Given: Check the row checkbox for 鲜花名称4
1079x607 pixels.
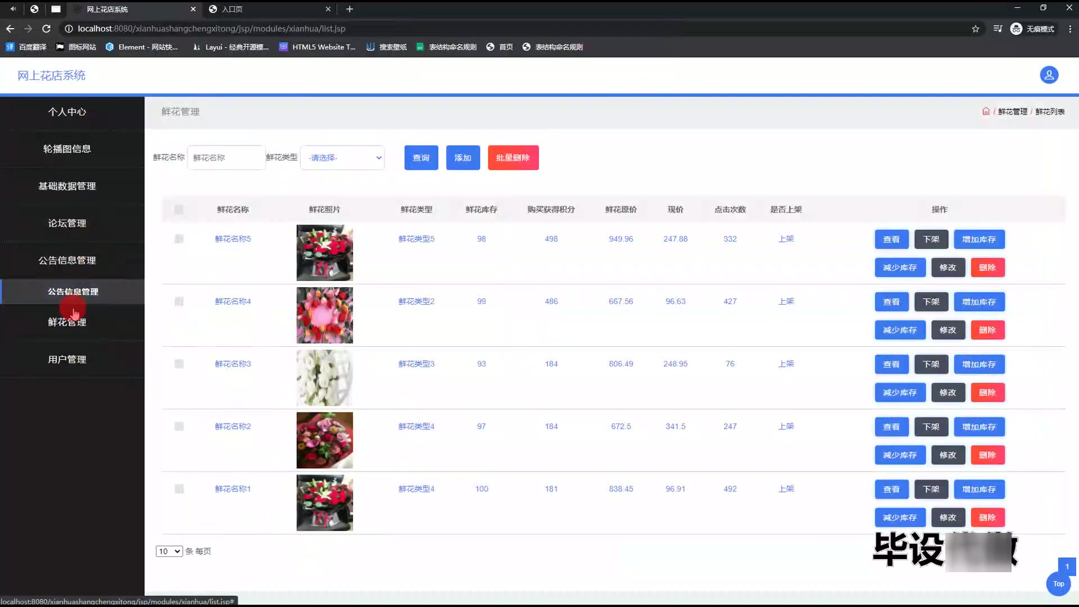Looking at the screenshot, I should pyautogui.click(x=179, y=301).
